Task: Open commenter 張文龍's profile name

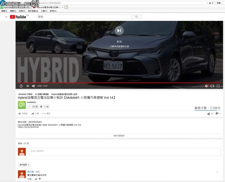Action: (30, 172)
